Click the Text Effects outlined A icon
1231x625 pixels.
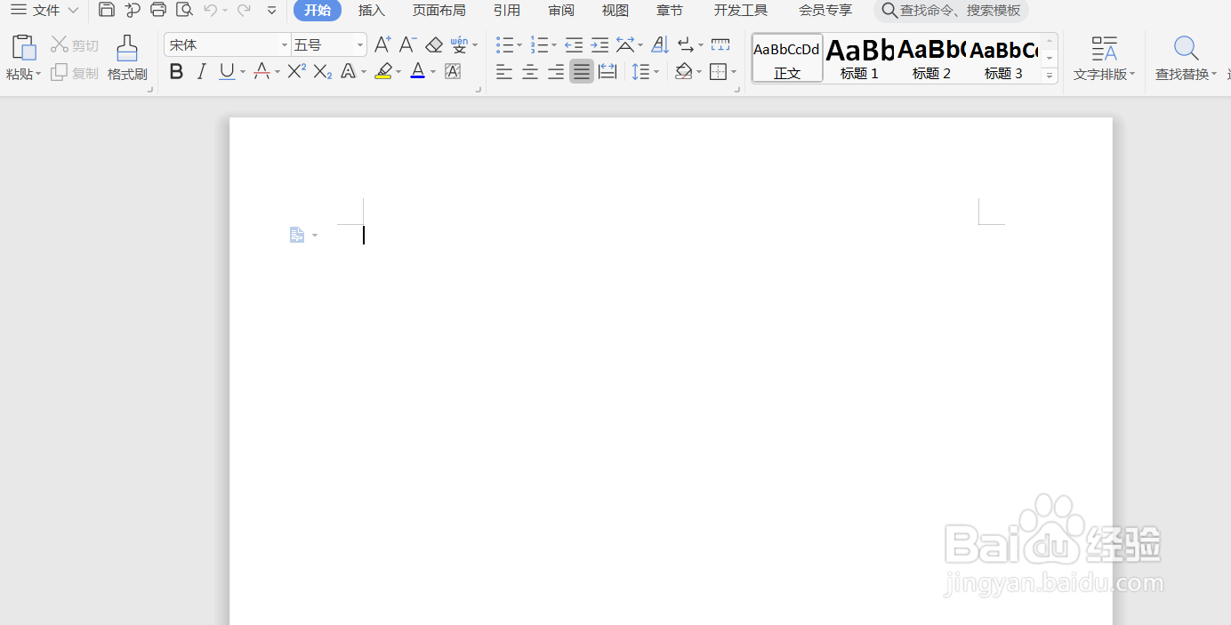[x=349, y=72]
